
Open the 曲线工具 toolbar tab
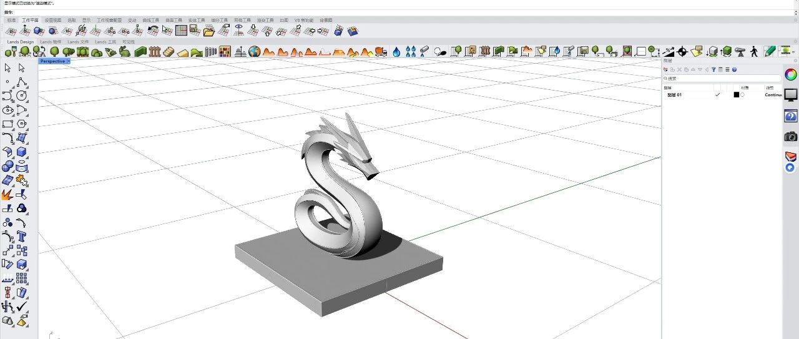[150, 20]
